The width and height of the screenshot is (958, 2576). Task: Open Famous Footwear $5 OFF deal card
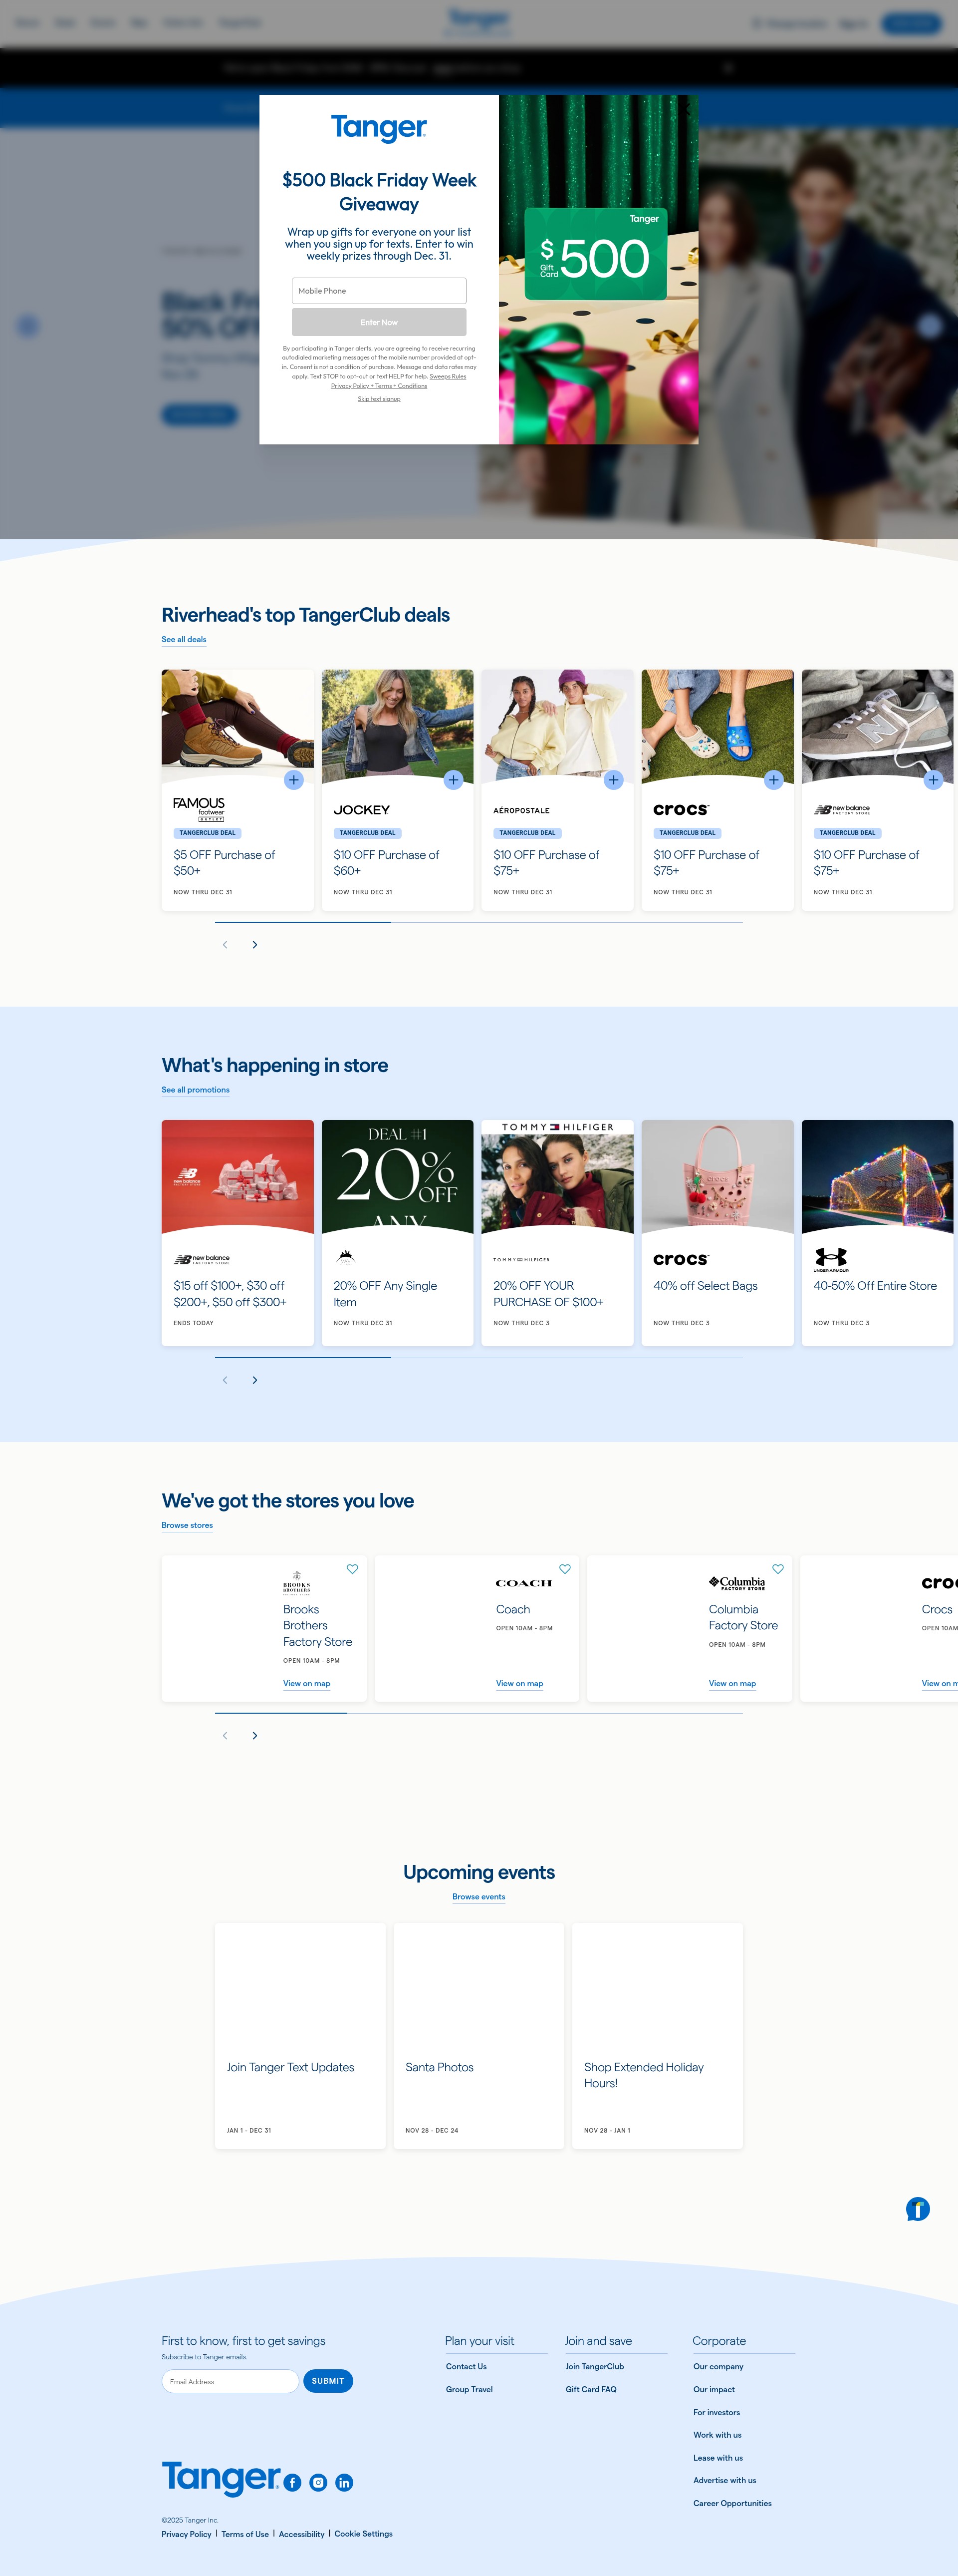238,790
